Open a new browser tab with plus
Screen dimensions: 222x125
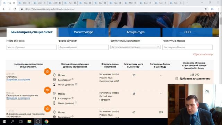pyautogui.click(x=187, y=3)
